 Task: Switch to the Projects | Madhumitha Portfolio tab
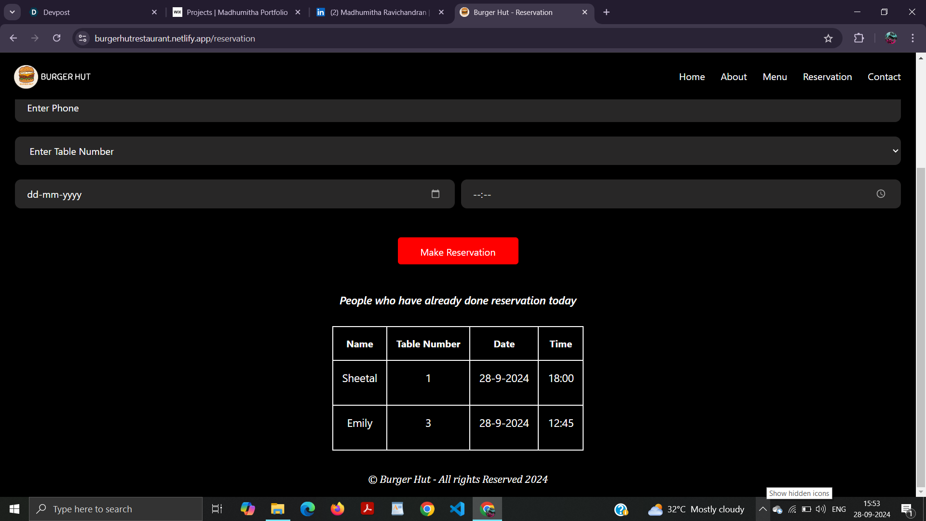click(236, 12)
